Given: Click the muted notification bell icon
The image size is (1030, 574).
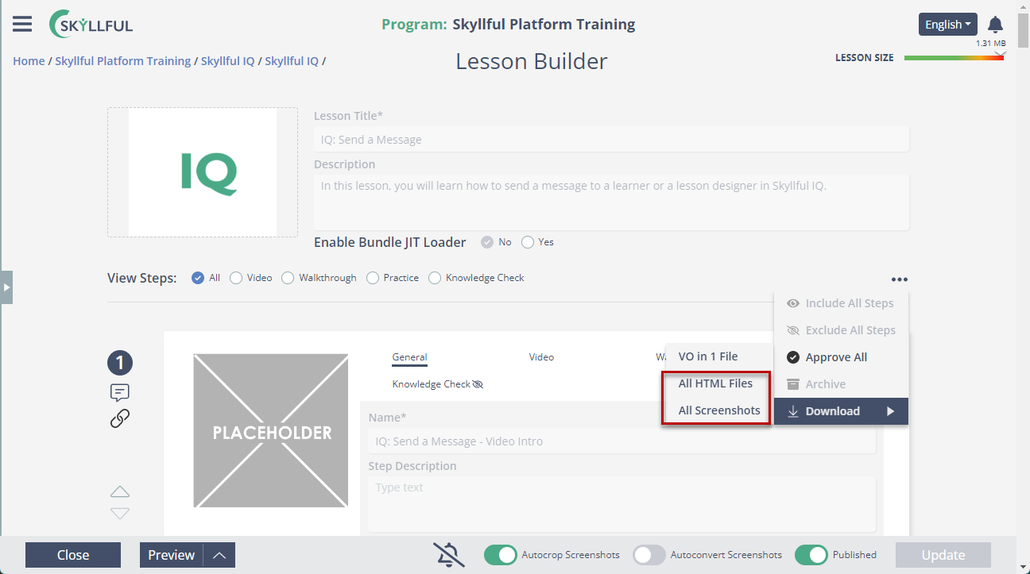Looking at the screenshot, I should coord(448,555).
